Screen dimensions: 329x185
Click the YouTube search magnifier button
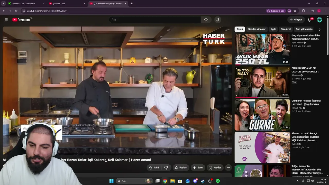(x=206, y=20)
